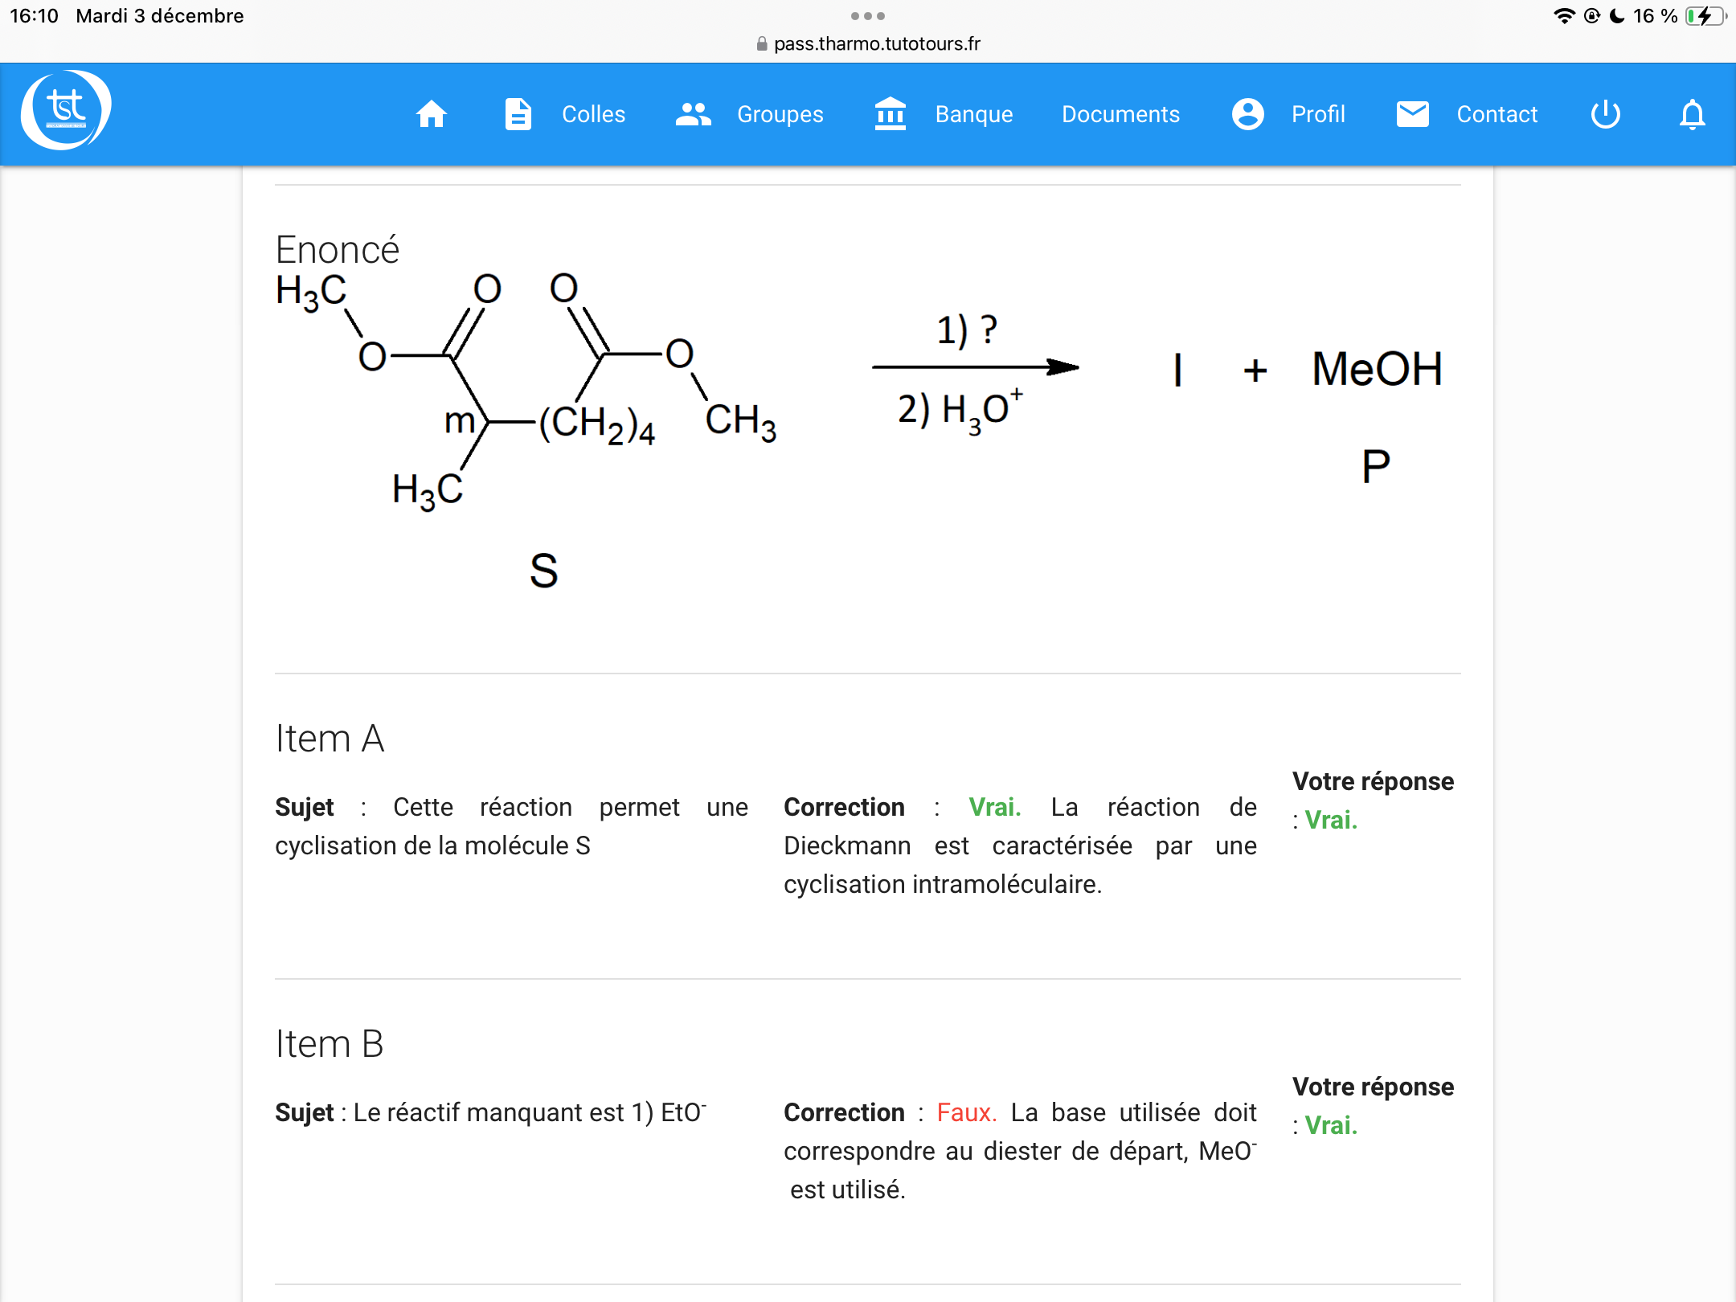Viewport: 1736px width, 1302px height.
Task: Open the Colles menu item
Action: tap(593, 114)
